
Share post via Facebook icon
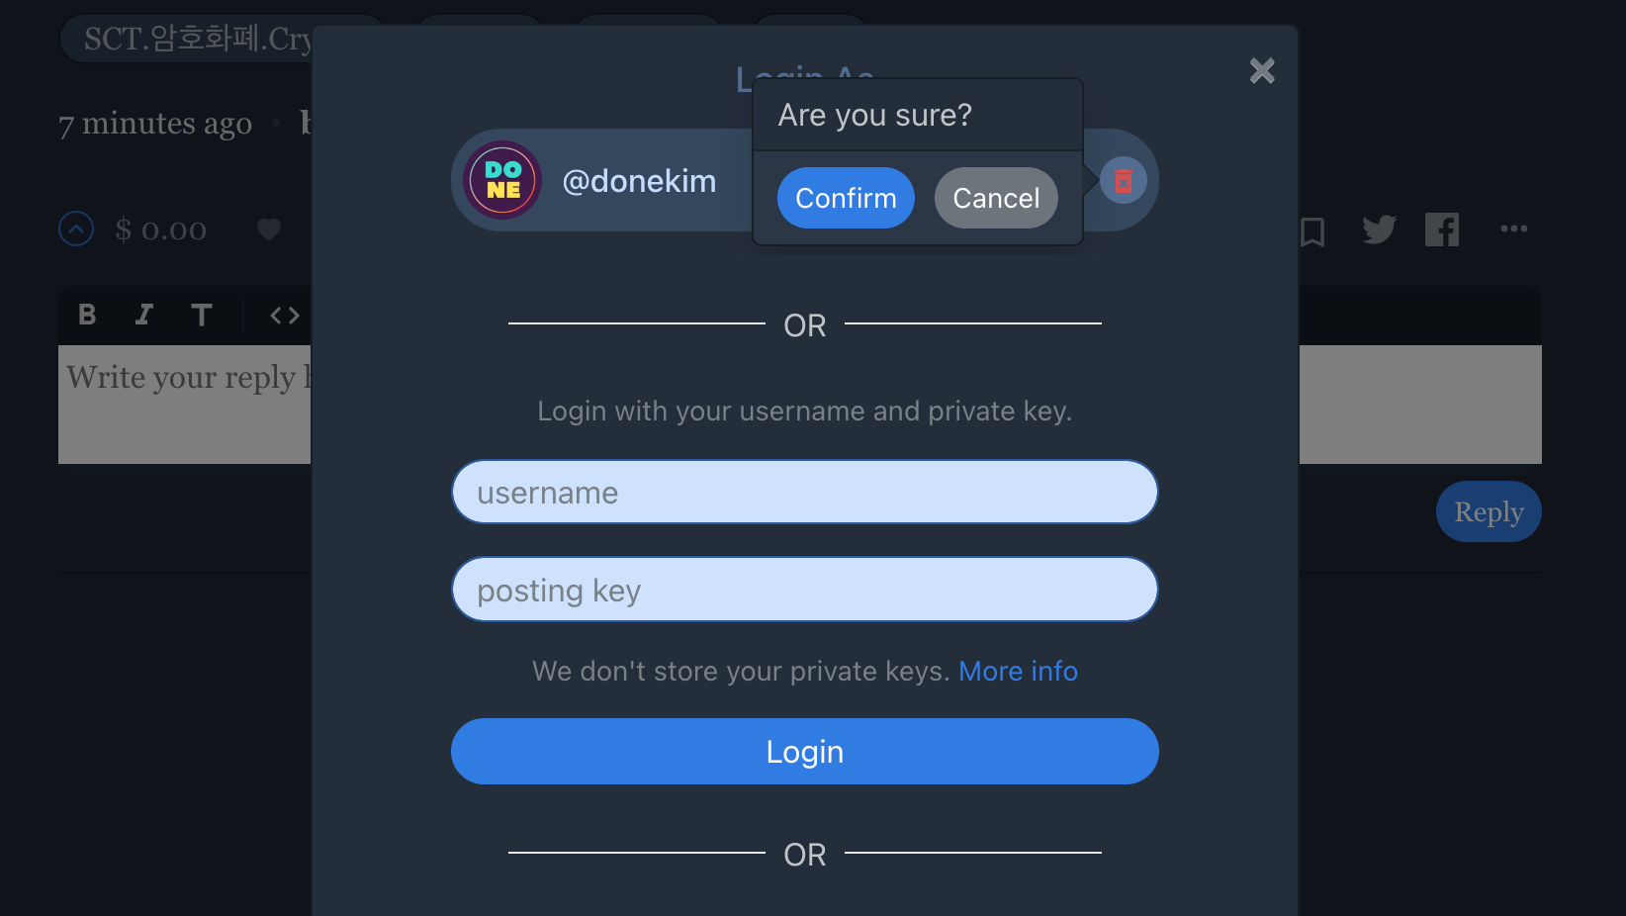[1441, 229]
